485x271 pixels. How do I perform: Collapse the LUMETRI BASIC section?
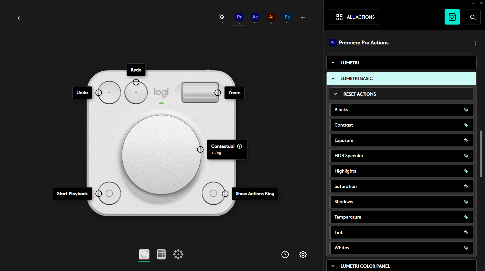[333, 78]
